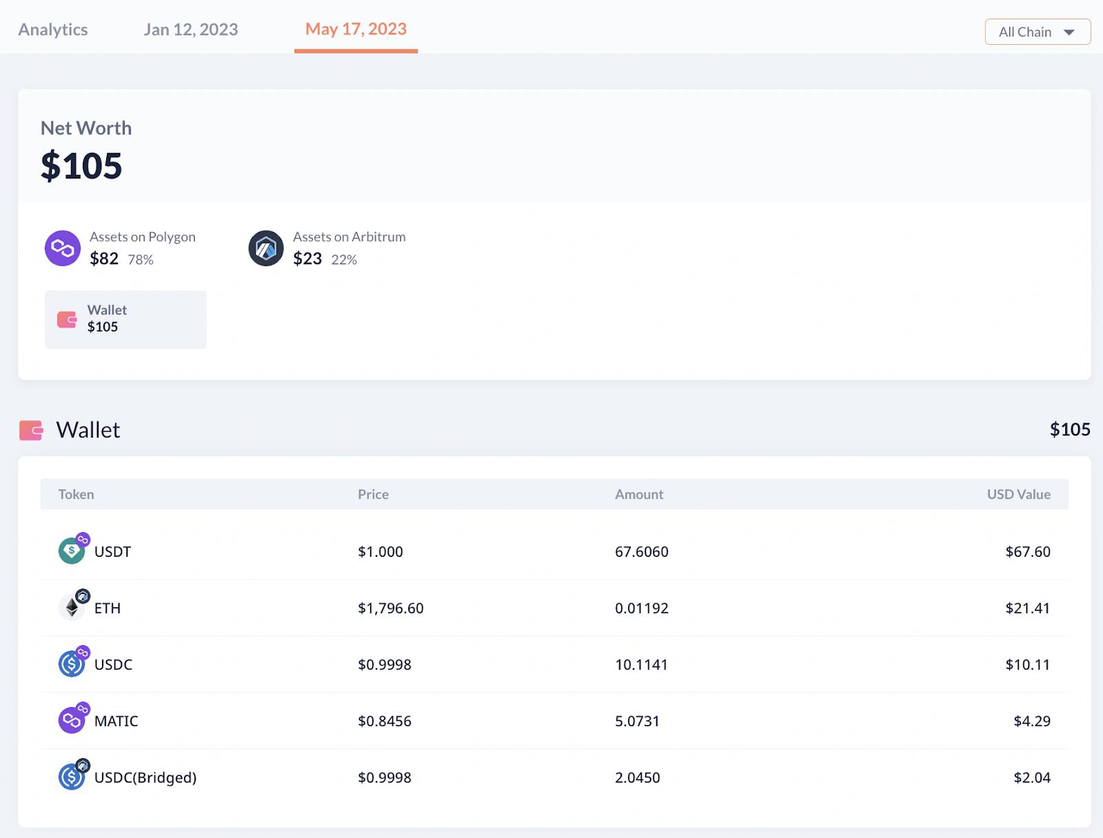
Task: Click the USDT price $1.000
Action: (x=381, y=551)
